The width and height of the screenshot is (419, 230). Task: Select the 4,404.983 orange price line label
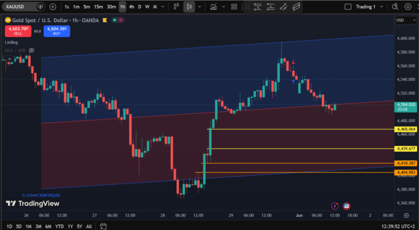tap(406, 172)
